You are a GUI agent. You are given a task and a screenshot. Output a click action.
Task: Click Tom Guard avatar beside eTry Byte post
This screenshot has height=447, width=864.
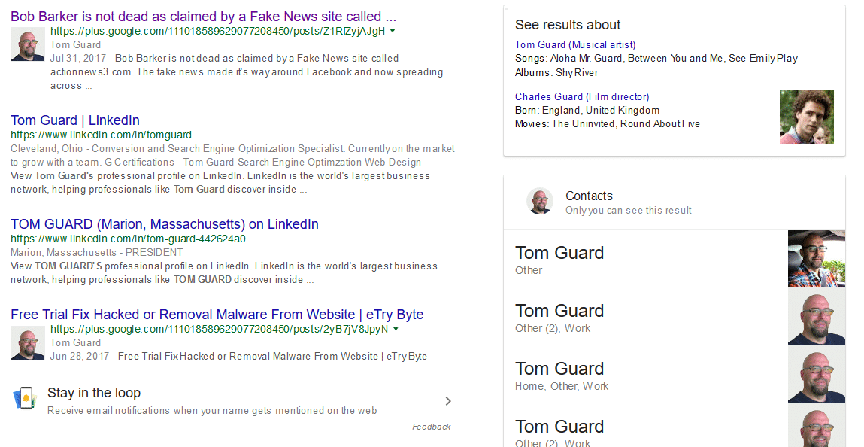coord(28,343)
